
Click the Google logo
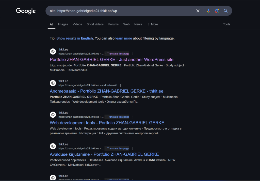(26, 11)
